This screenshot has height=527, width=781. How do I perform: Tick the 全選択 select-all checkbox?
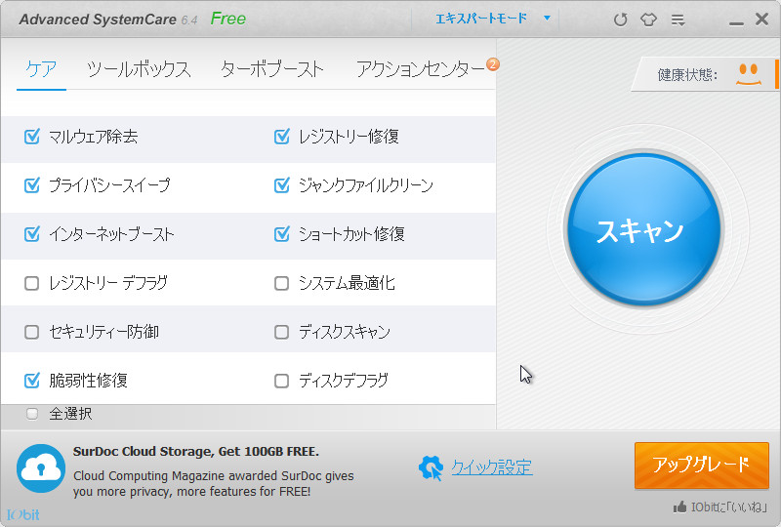(32, 414)
